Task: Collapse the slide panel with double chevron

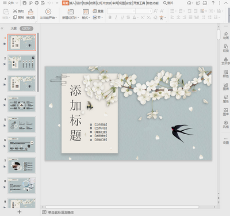Action: tap(2, 28)
